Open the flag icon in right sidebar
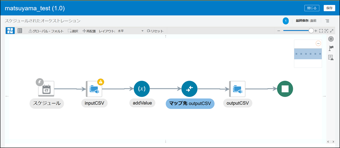The height and width of the screenshot is (148, 340). [x=331, y=48]
